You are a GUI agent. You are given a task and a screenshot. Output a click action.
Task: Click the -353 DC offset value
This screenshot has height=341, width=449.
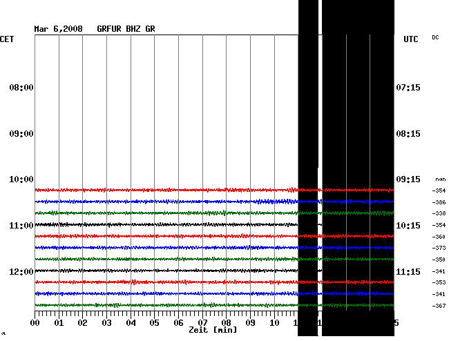[x=439, y=282]
